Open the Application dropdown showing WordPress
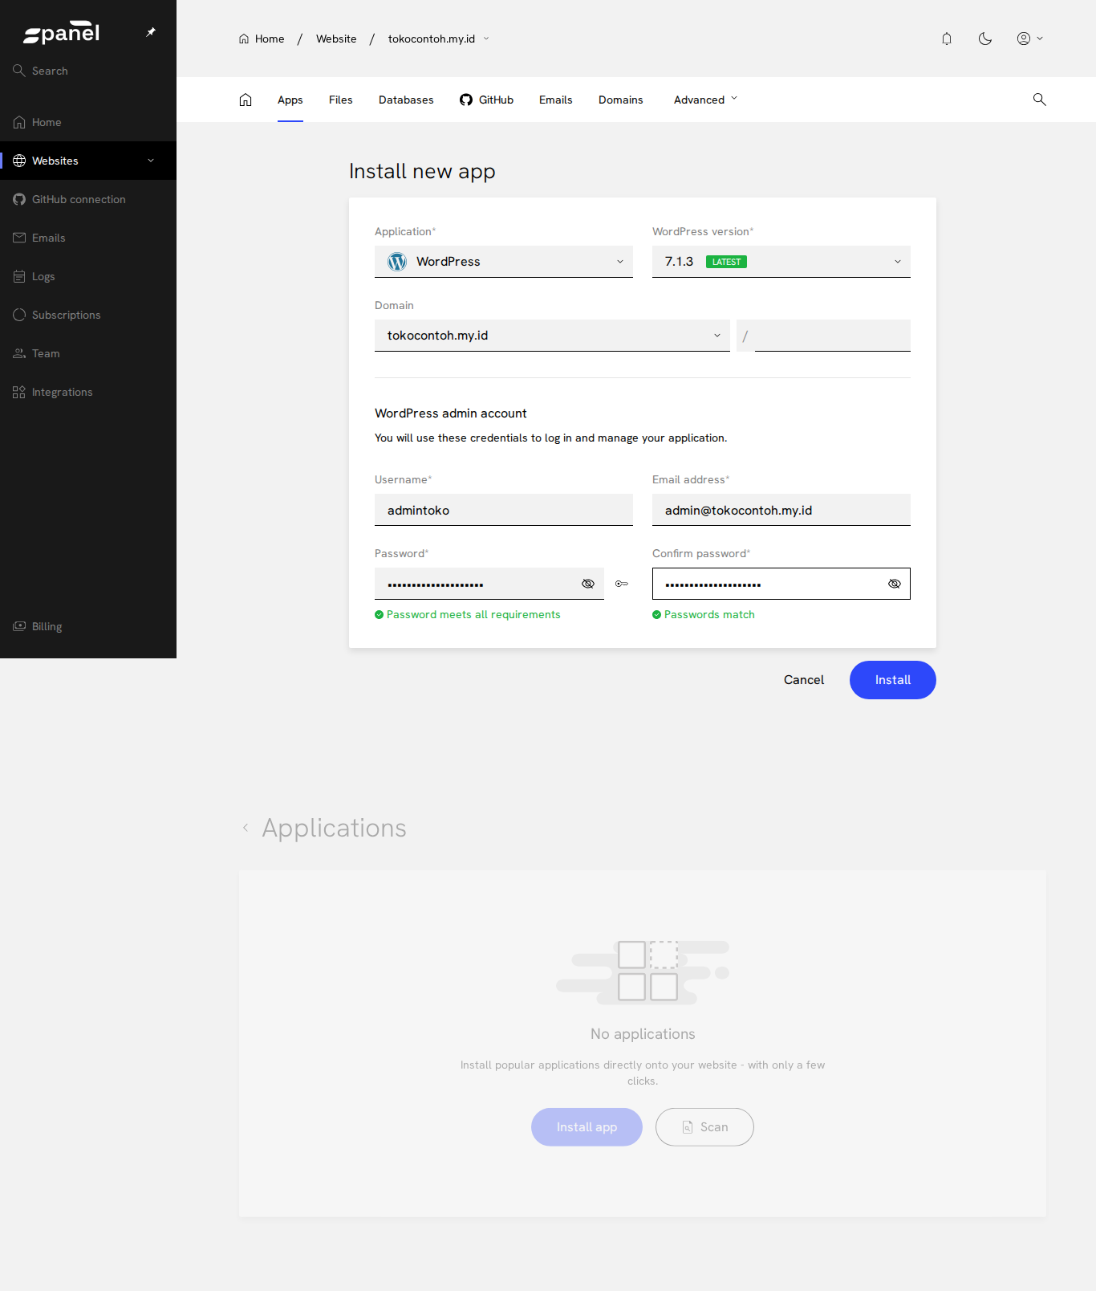This screenshot has height=1291, width=1096. pos(504,262)
